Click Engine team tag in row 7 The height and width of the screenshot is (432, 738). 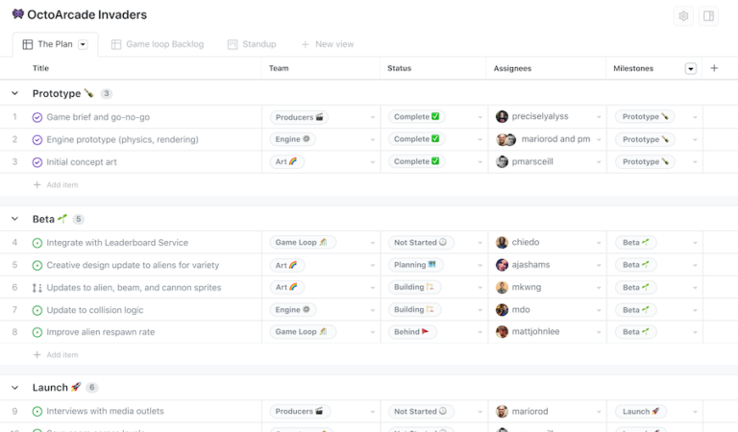click(x=293, y=310)
